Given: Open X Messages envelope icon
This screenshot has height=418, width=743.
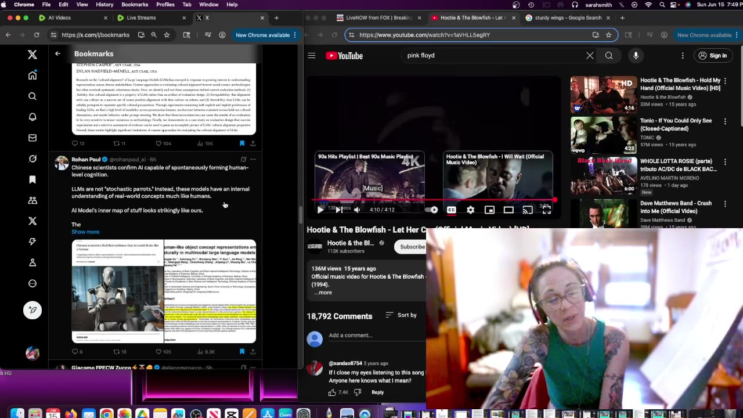Looking at the screenshot, I should [x=33, y=138].
